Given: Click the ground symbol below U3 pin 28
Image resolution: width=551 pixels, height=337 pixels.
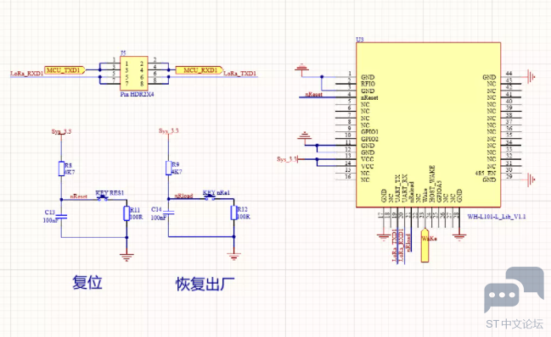Looking at the screenshot, I should (x=459, y=237).
